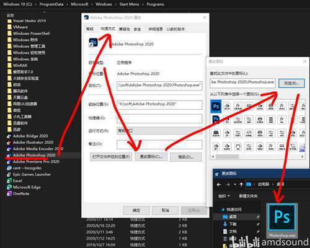This screenshot has width=310, height=248.
Task: Select the light blue Ps icon in icon list
Action: (x=216, y=107)
